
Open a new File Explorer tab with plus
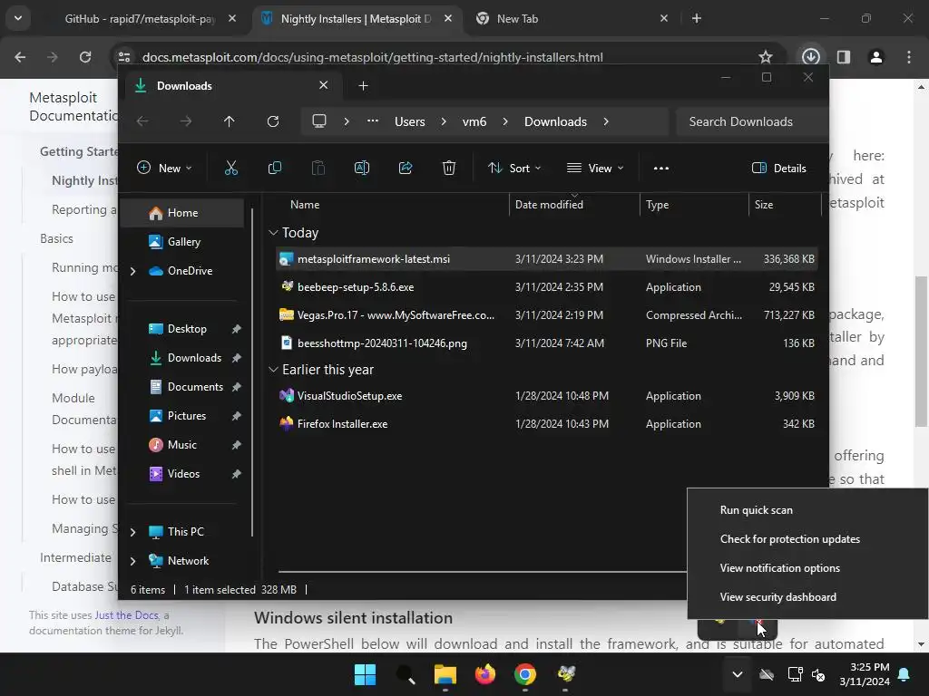point(363,86)
